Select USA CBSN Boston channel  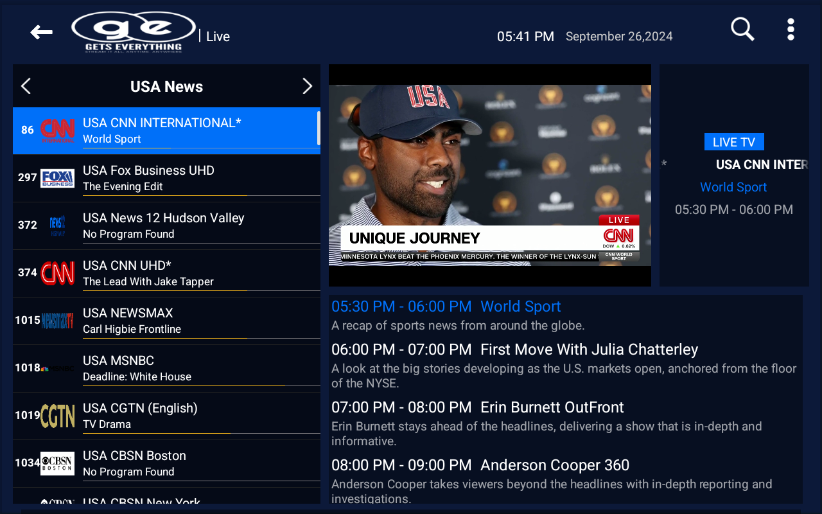[x=166, y=464]
